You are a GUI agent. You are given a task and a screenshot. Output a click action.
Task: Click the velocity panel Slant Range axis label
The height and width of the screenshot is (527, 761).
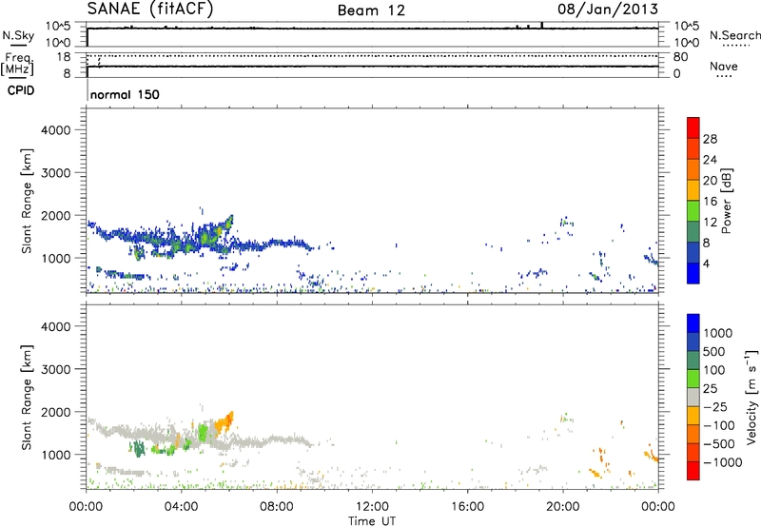tap(27, 397)
